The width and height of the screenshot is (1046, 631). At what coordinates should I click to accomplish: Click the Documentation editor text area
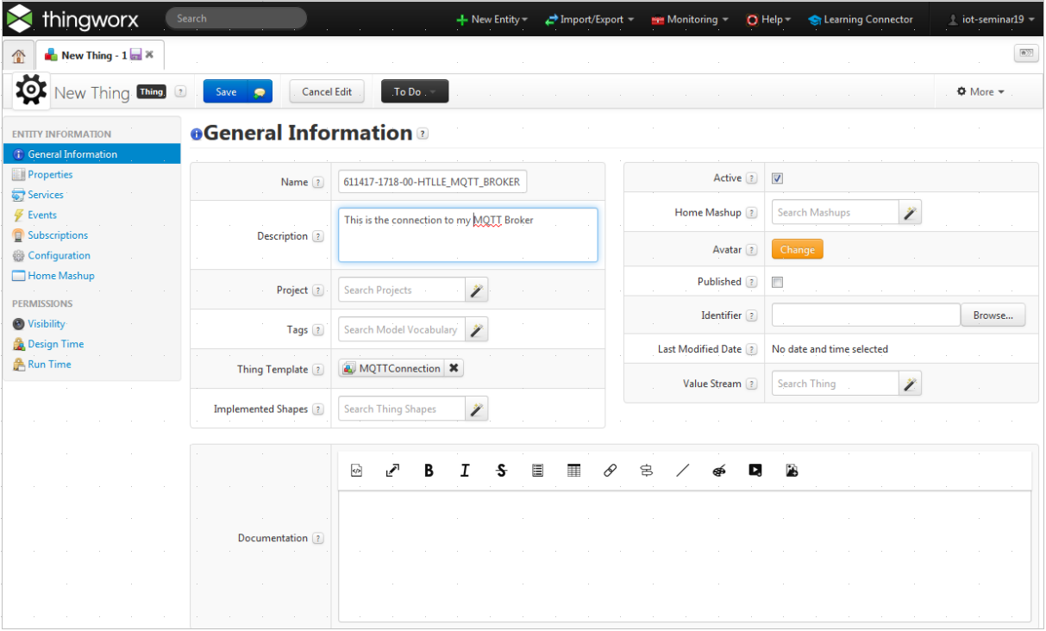[685, 557]
